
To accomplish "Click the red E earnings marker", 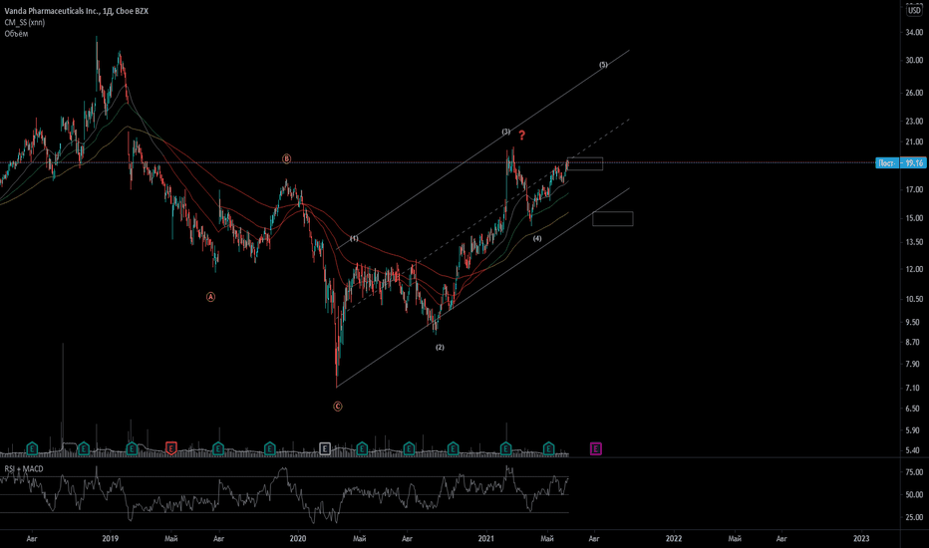I will (171, 448).
